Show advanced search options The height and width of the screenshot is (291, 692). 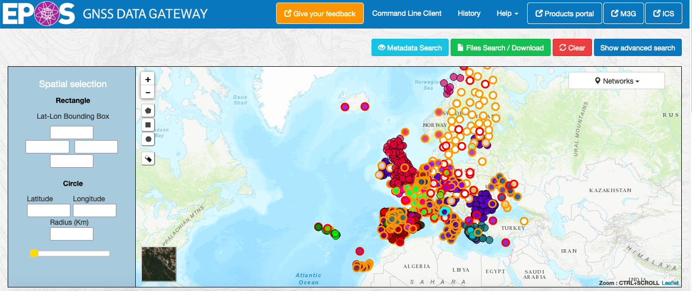[x=637, y=48]
